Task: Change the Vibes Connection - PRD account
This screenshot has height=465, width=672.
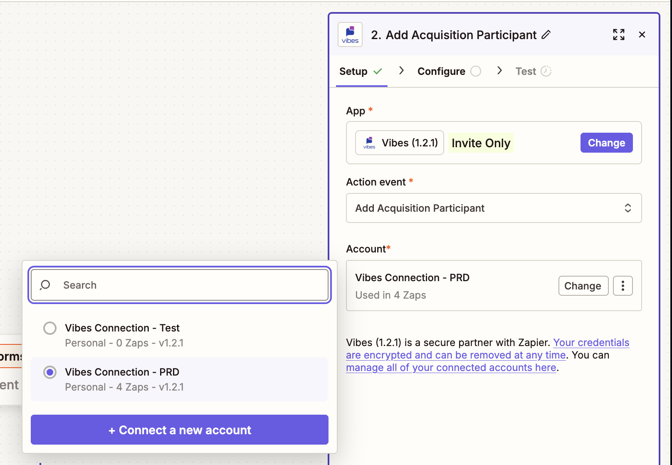Action: (x=583, y=286)
